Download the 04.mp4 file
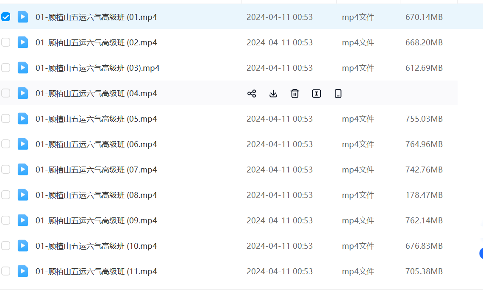 pos(273,94)
